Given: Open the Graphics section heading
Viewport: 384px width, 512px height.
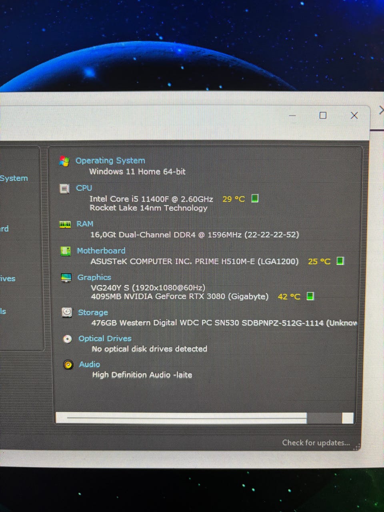Looking at the screenshot, I should coord(94,277).
